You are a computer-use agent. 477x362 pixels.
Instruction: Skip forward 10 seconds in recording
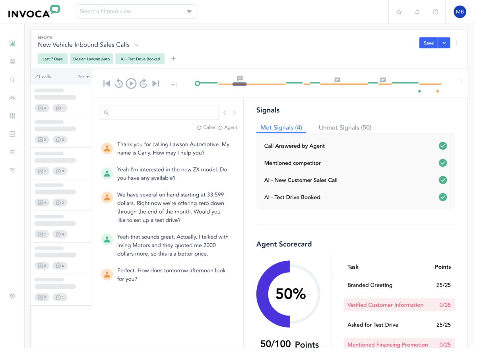click(143, 83)
